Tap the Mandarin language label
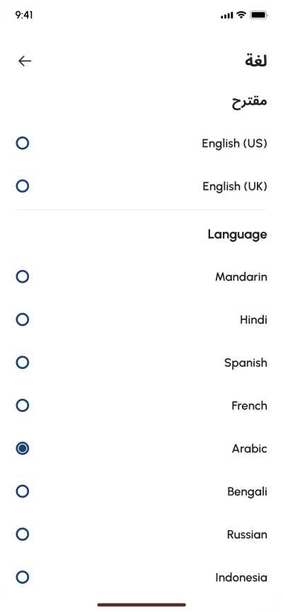 click(241, 277)
